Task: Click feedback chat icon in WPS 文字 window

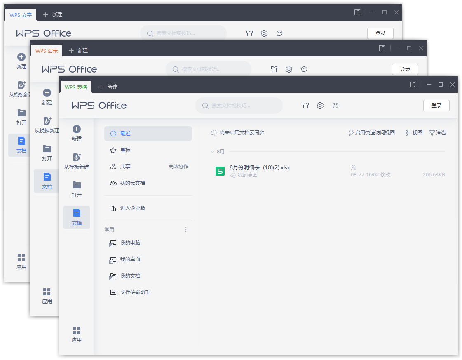Action: coord(279,33)
